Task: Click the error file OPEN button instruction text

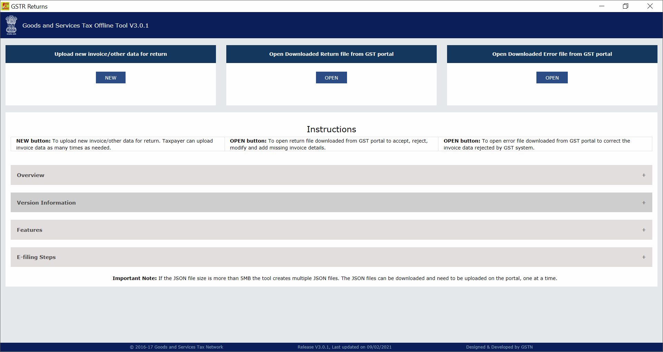Action: [x=537, y=144]
